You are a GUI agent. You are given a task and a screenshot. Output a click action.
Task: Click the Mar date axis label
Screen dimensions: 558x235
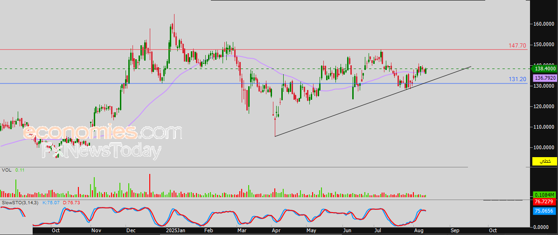pyautogui.click(x=242, y=230)
